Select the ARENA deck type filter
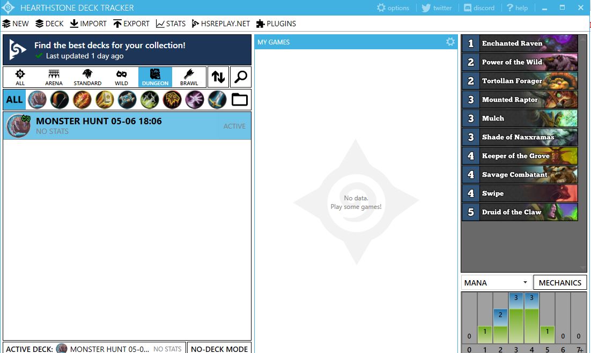The width and height of the screenshot is (591, 353). [x=54, y=77]
